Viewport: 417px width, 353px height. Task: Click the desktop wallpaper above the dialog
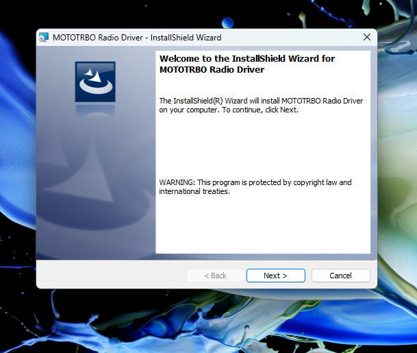point(205,14)
